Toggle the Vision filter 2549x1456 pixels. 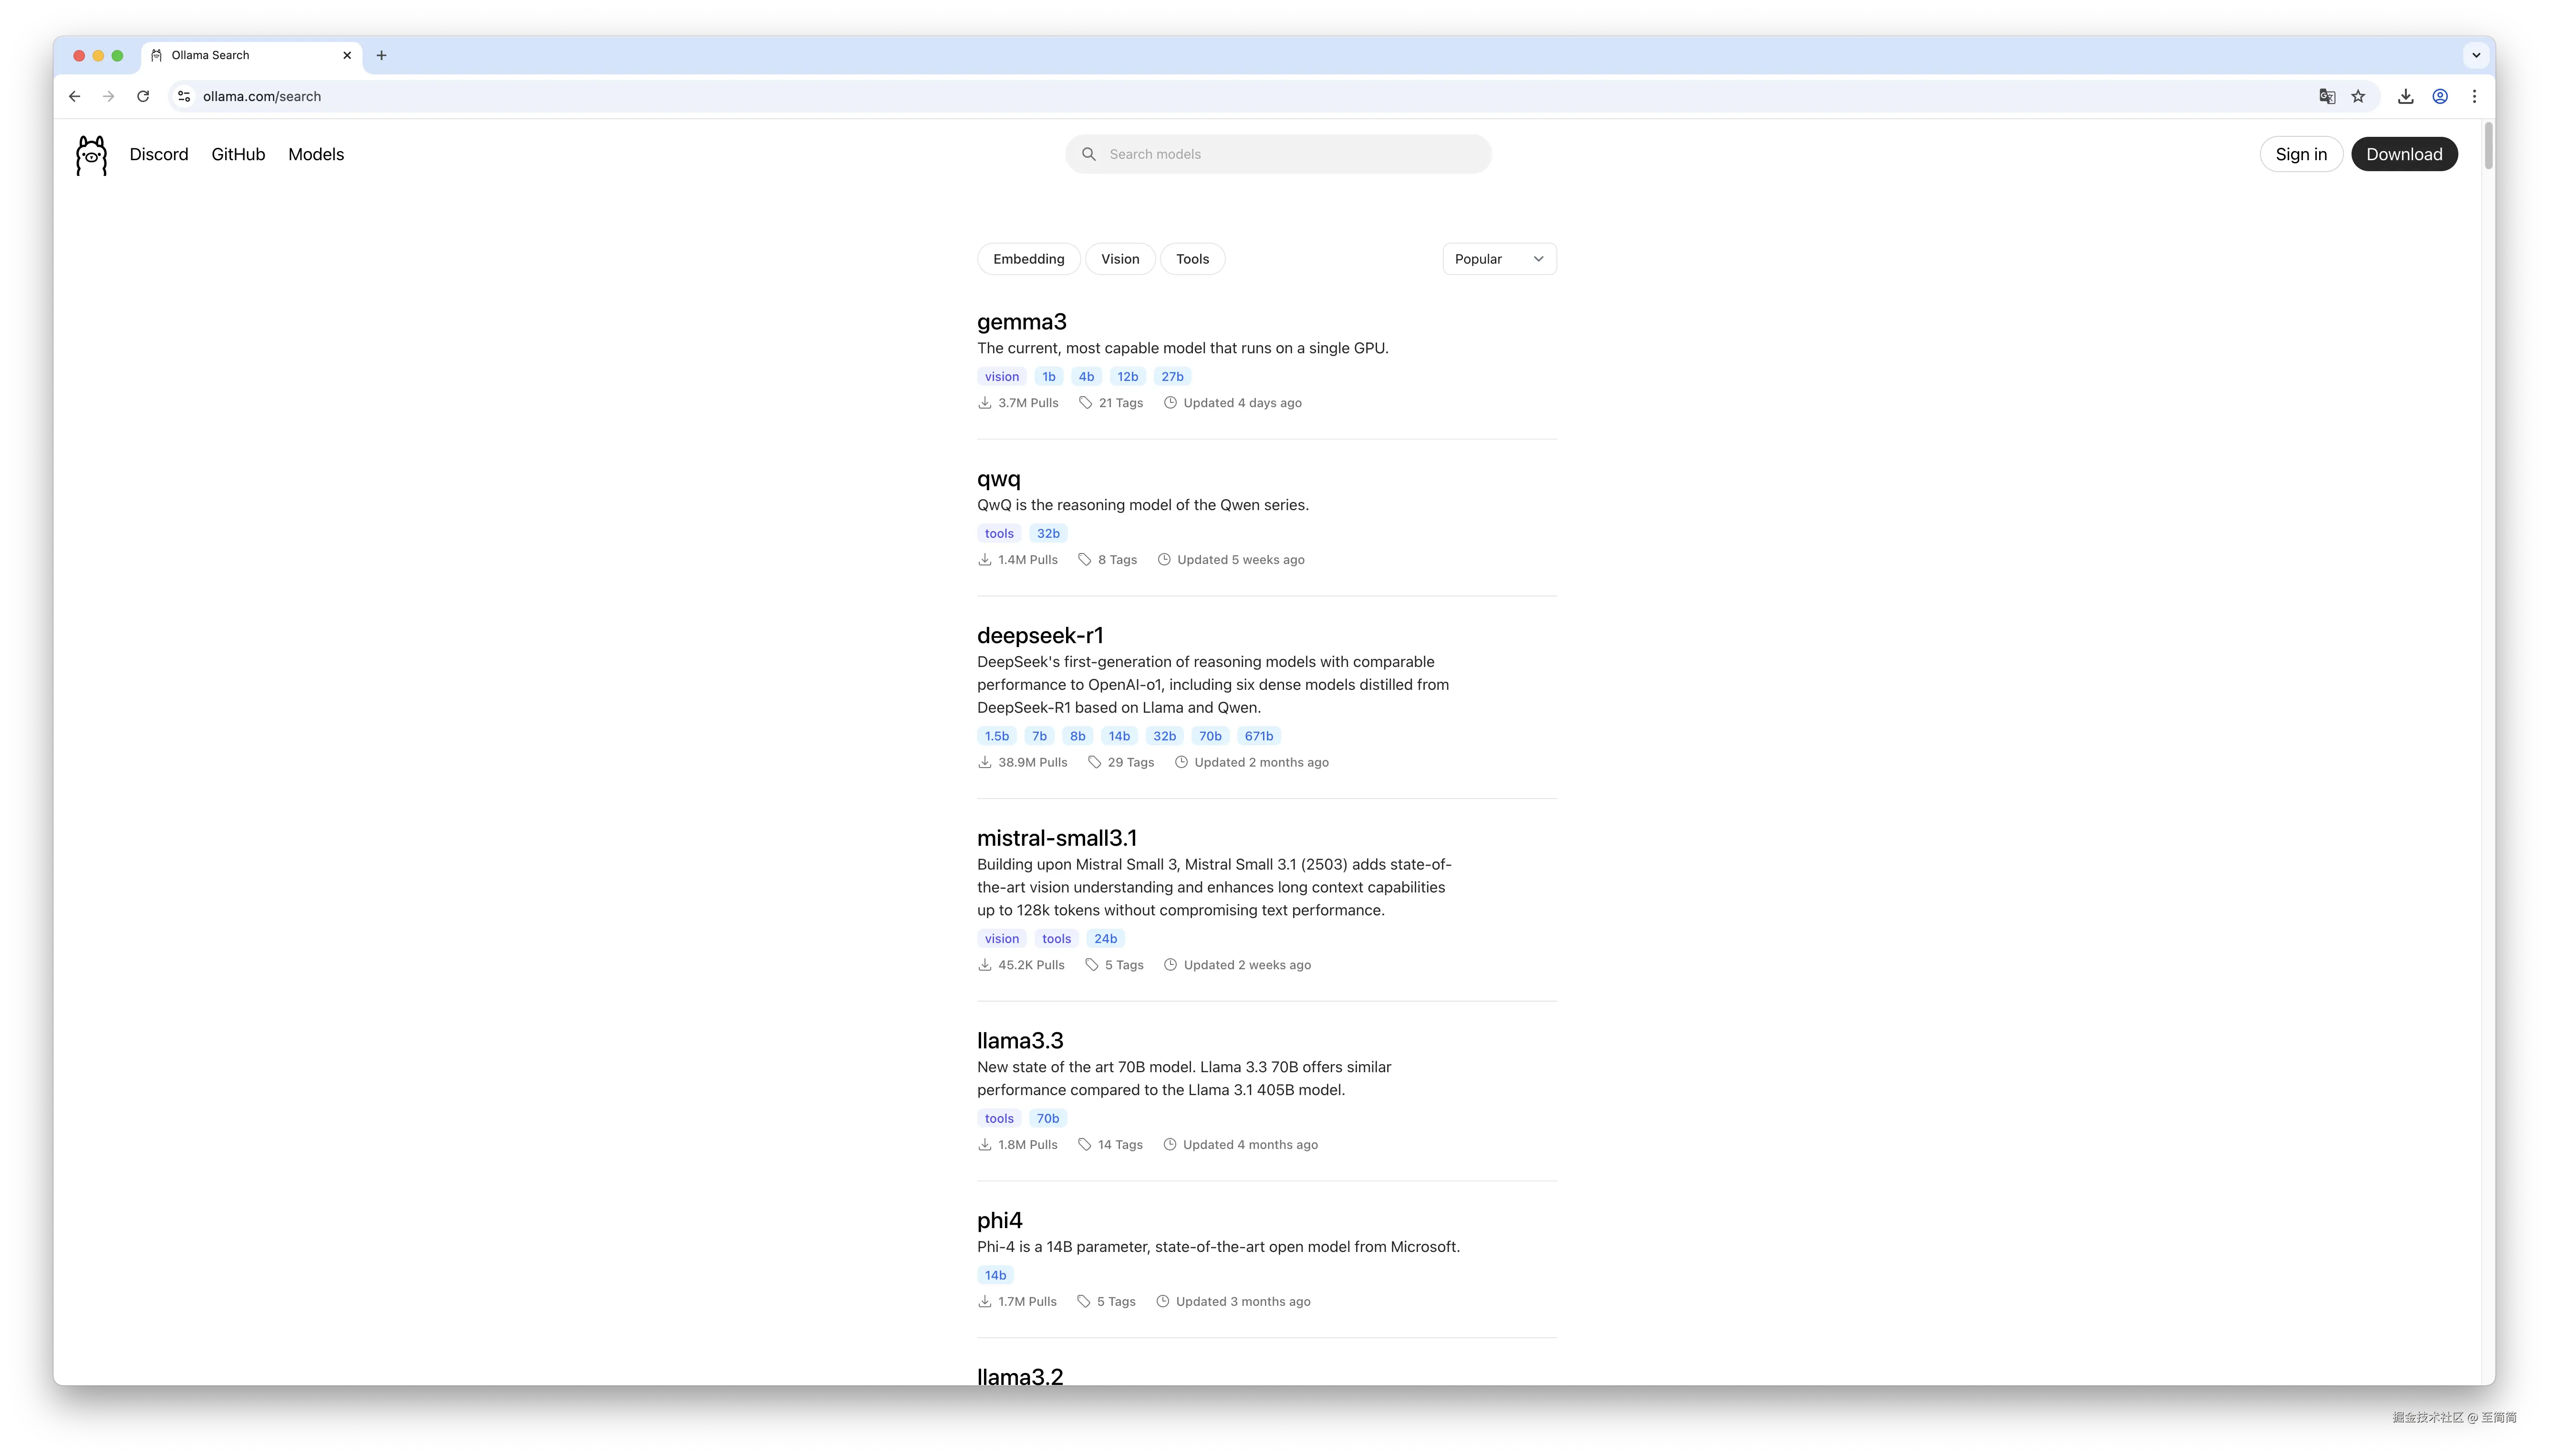1119,259
